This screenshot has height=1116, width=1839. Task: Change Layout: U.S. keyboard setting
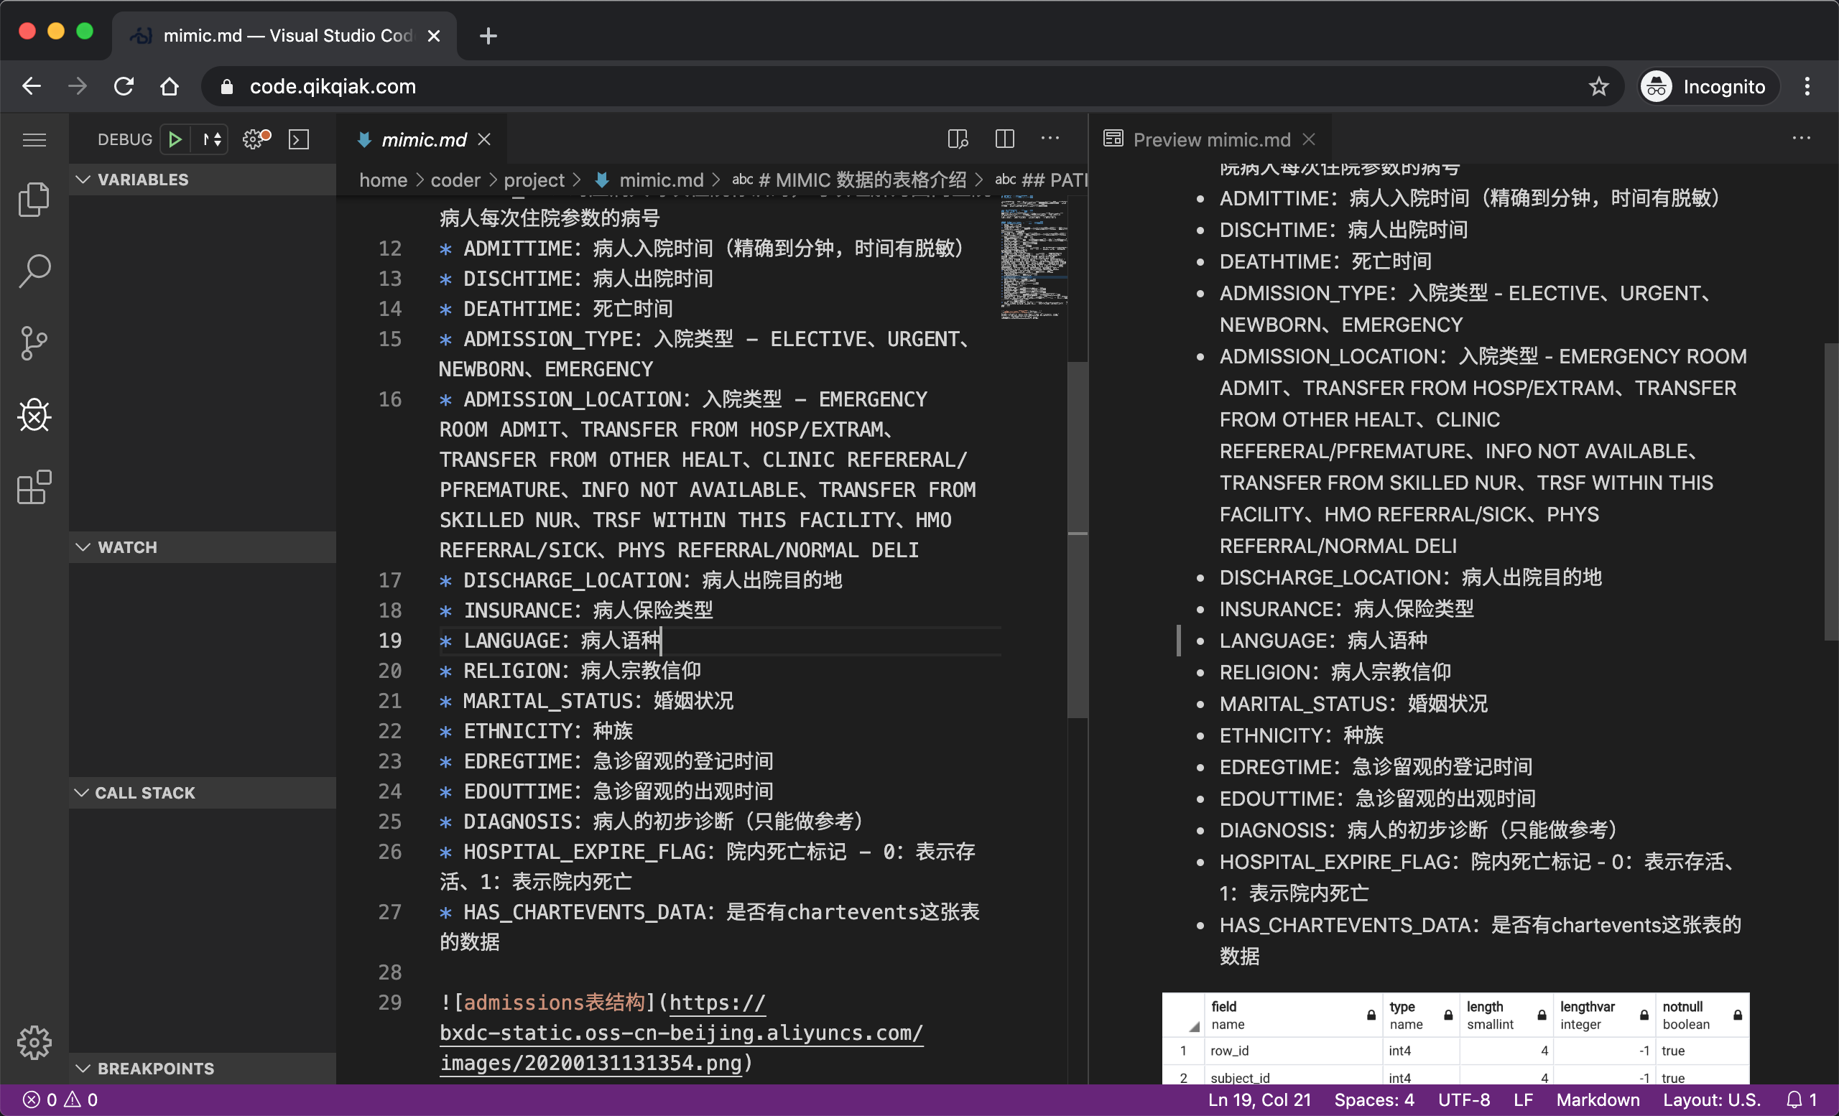[x=1711, y=1099]
